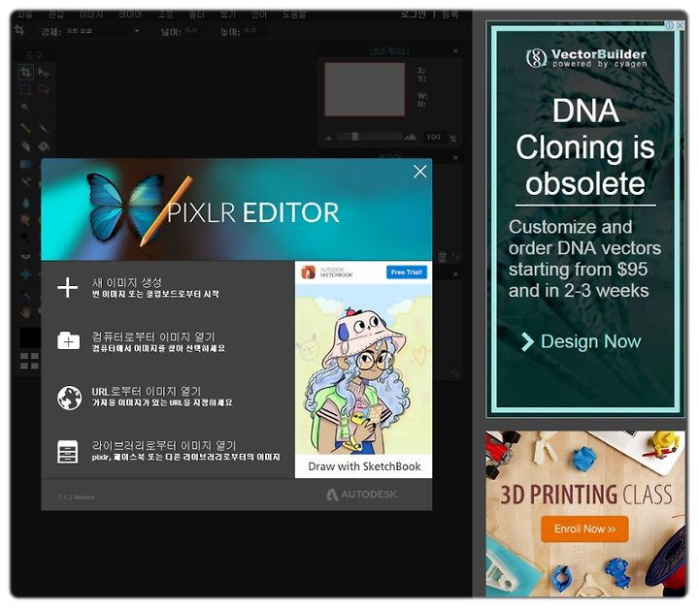Select the Pencil tool
The width and height of the screenshot is (699, 608).
point(25,128)
